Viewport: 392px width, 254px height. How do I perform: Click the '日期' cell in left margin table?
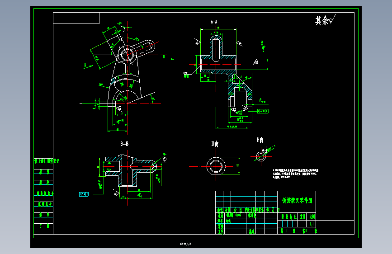43,226
